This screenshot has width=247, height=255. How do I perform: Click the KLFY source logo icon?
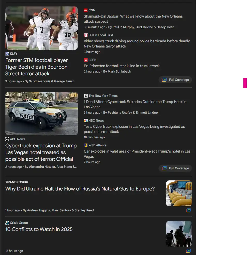point(7,53)
